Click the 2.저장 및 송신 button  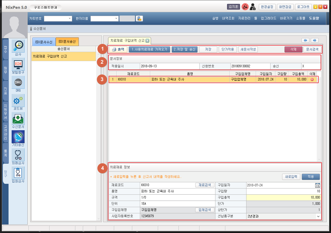click(x=185, y=49)
